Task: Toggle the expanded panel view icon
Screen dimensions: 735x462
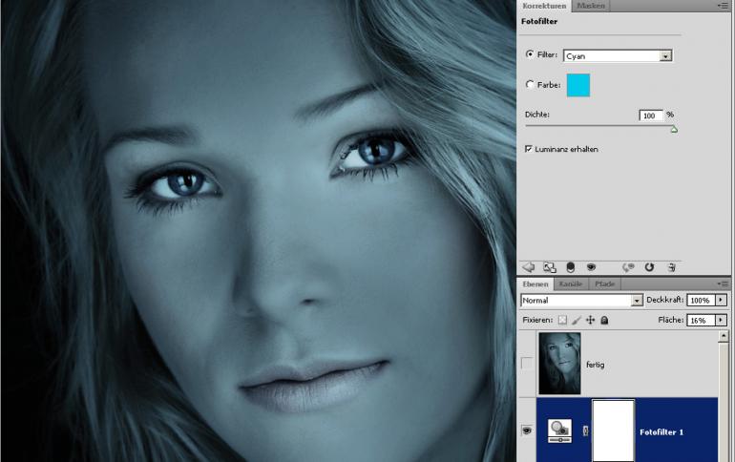Action: 550,267
